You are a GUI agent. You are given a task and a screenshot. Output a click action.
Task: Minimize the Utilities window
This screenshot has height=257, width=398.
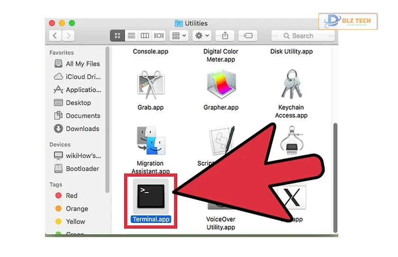(x=62, y=23)
